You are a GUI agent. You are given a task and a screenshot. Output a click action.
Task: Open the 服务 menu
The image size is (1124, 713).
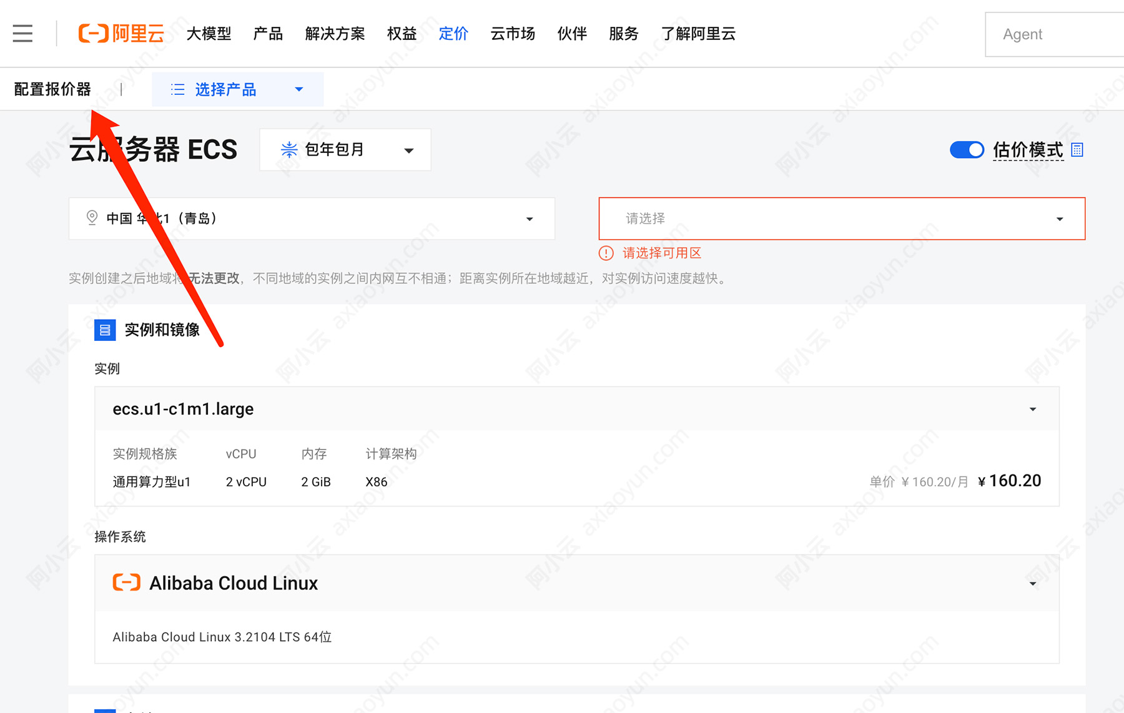pos(624,34)
